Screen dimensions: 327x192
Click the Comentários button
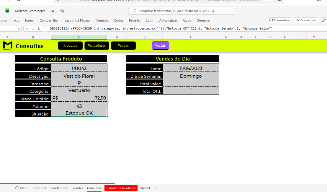(x=279, y=20)
